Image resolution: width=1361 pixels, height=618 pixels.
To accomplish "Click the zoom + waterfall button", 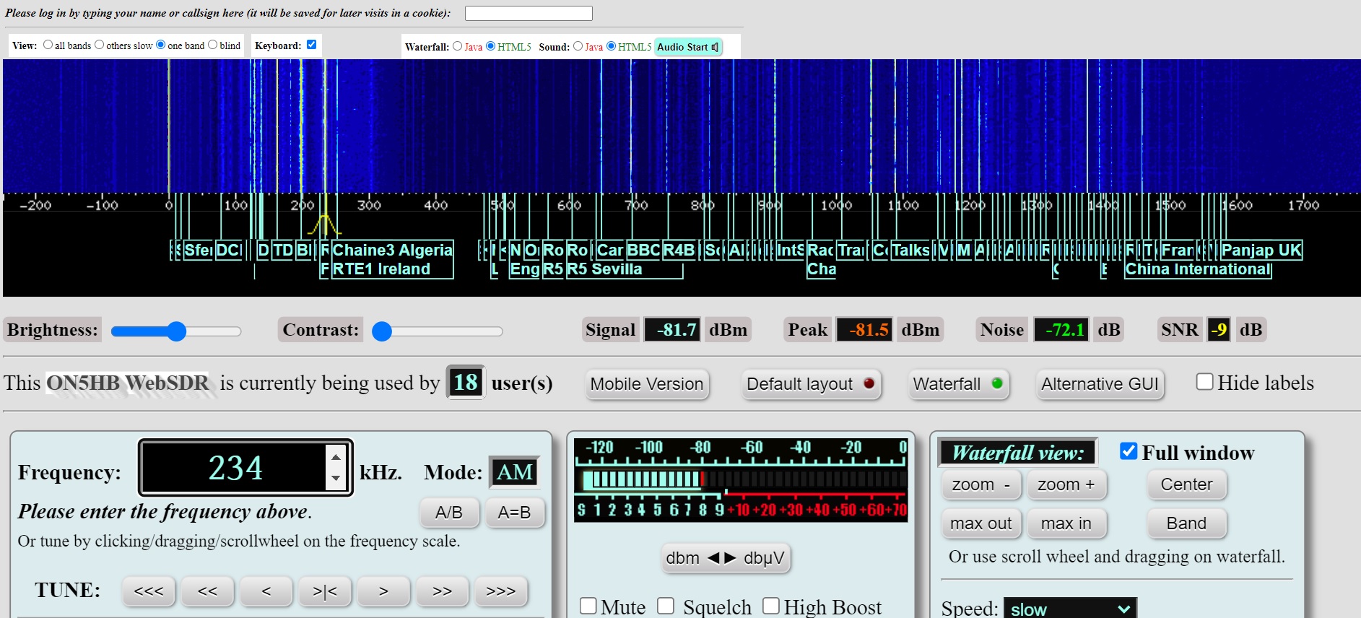I will coord(1066,485).
